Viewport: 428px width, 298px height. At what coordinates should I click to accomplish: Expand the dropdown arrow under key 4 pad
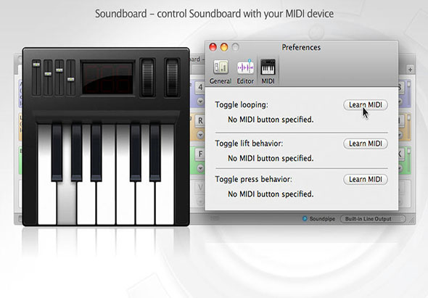[200, 102]
